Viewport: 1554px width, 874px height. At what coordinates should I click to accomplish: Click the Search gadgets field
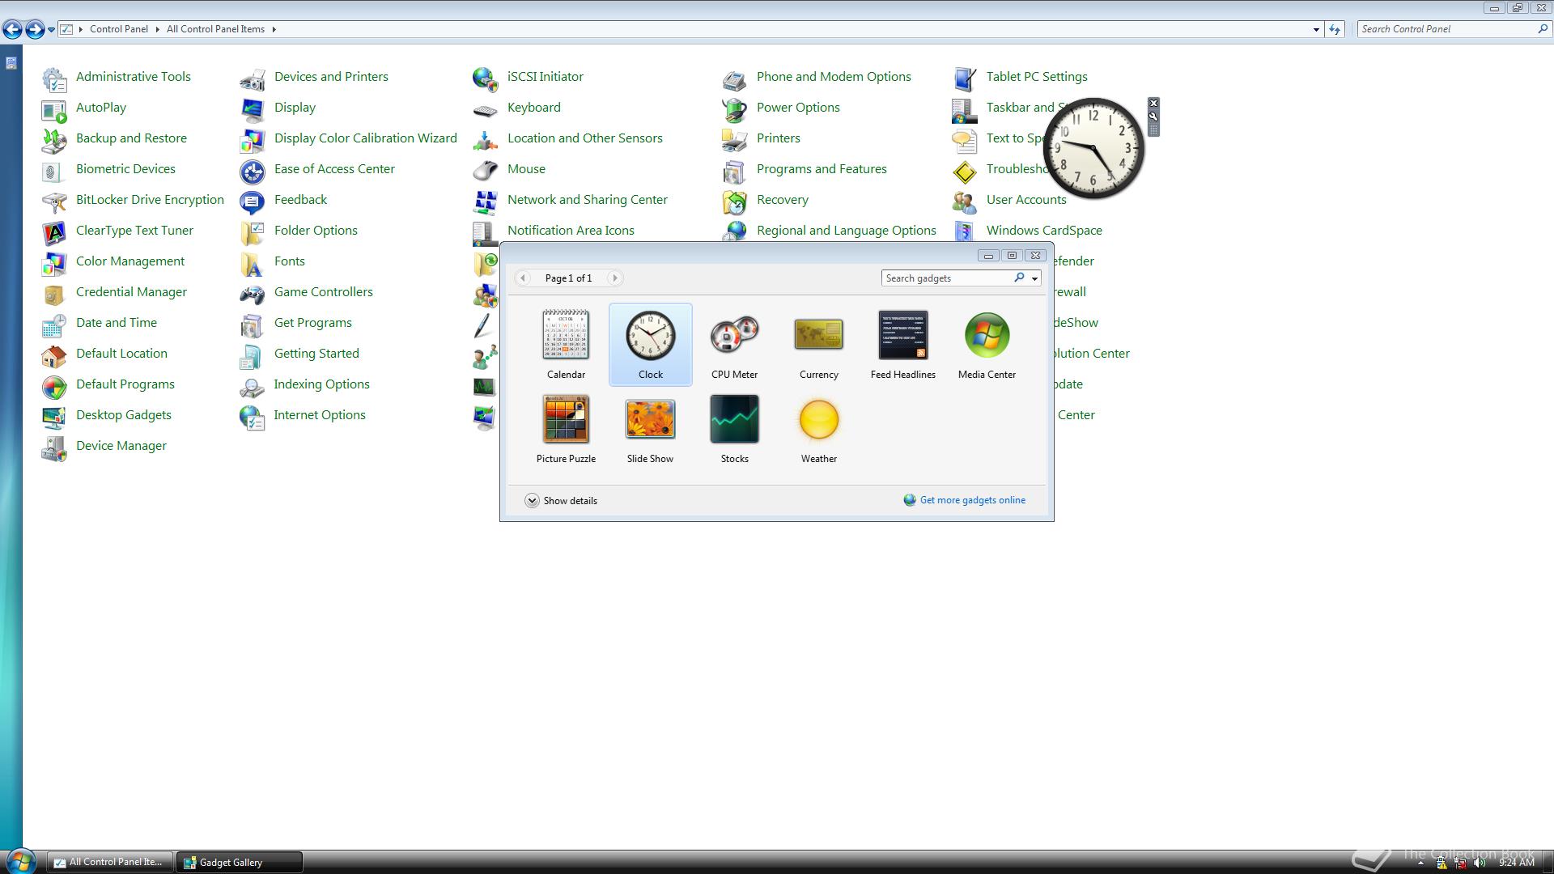pos(947,278)
